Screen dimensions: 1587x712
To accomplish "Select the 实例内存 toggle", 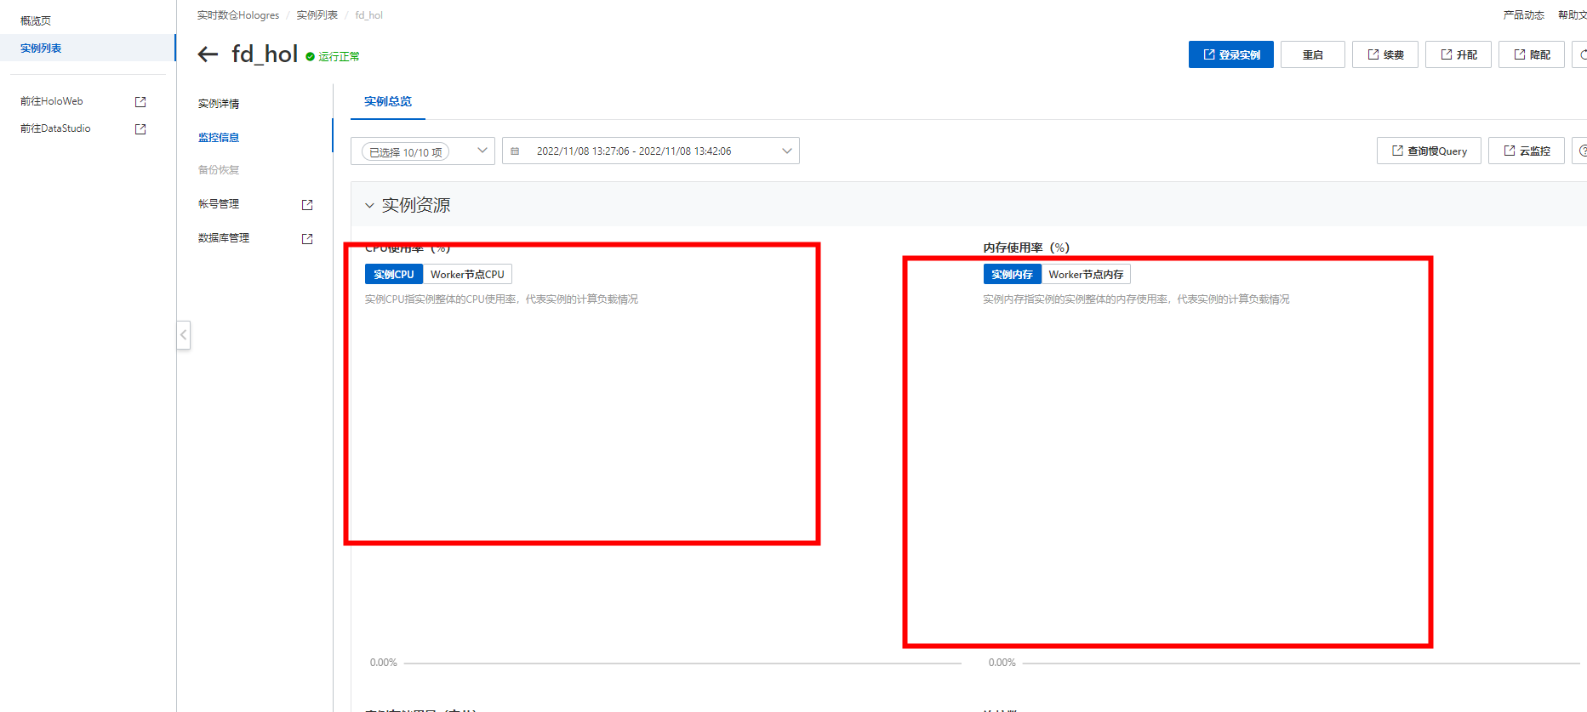I will point(1012,274).
